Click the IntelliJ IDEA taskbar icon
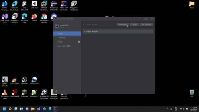Image resolution: width=199 pixels, height=112 pixels. pos(56,109)
